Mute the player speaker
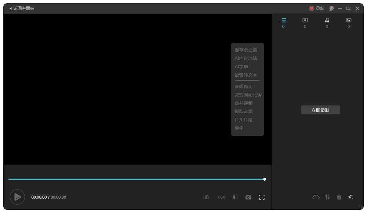The image size is (367, 213). [x=235, y=197]
